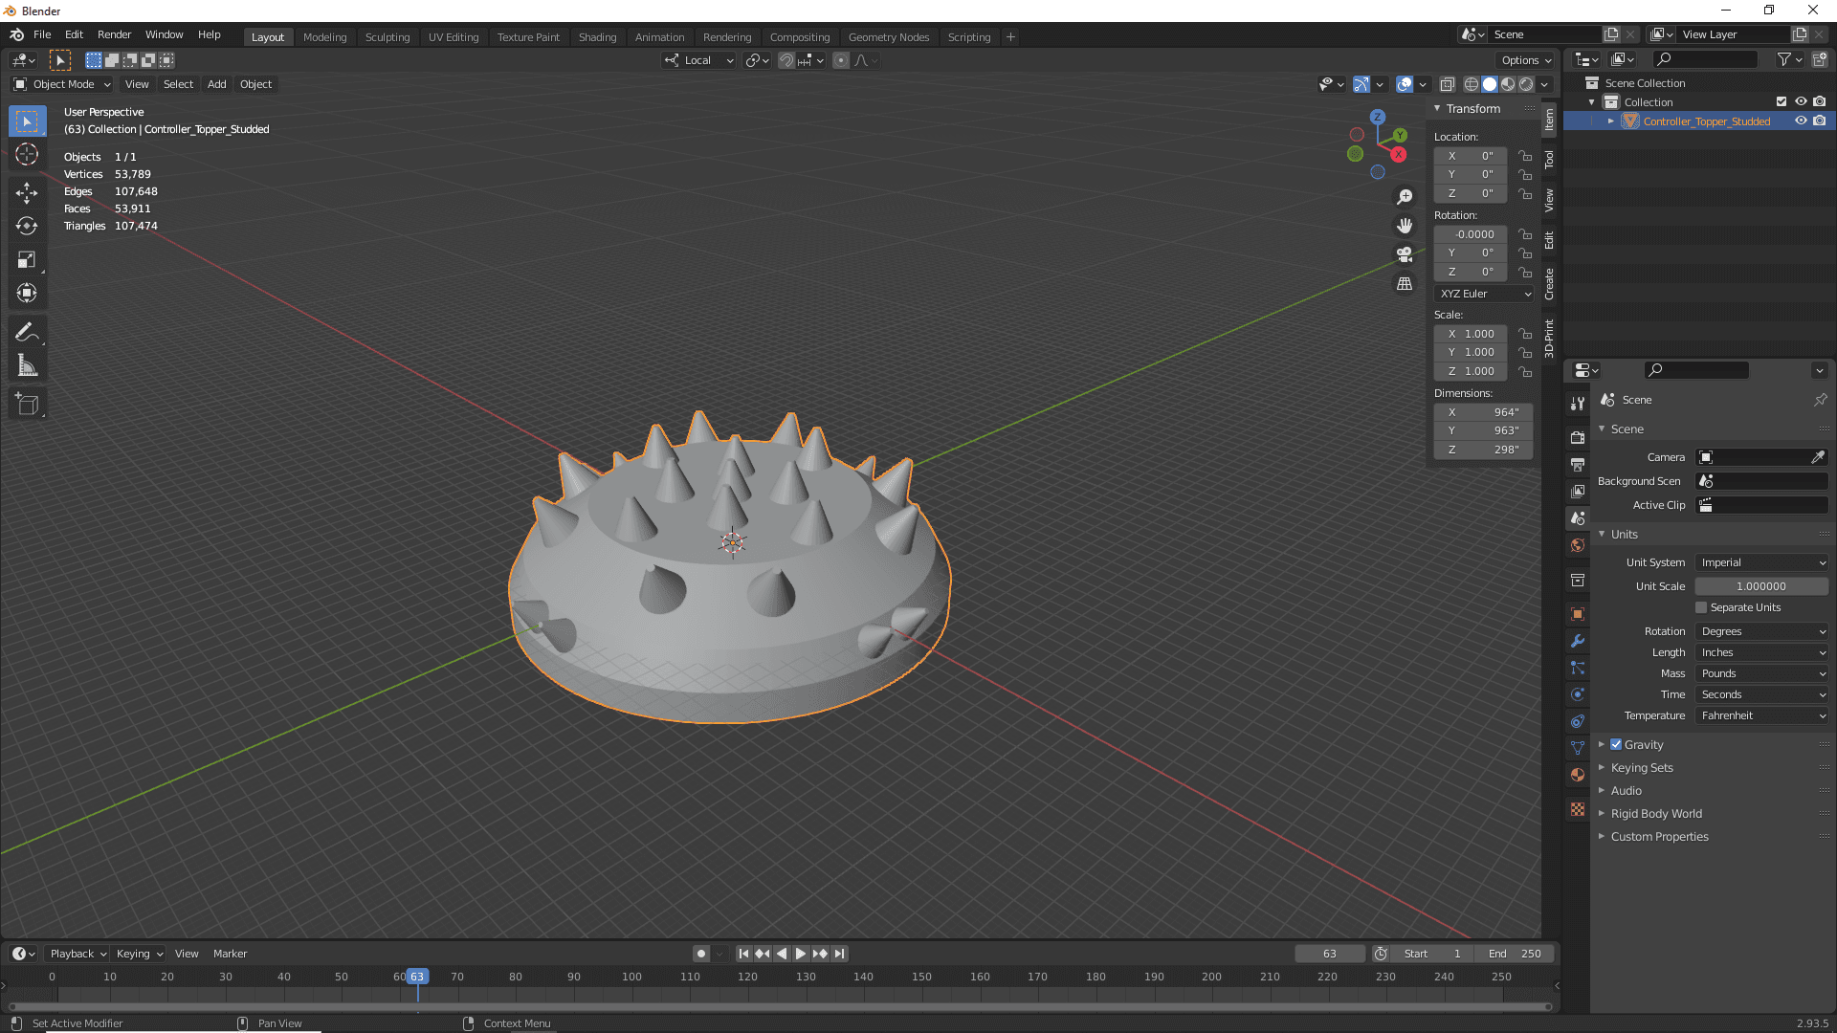Select the Shading workspace tab

click(x=597, y=35)
